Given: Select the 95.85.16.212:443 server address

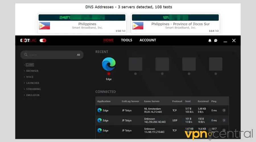Looking at the screenshot, I should click(153, 112).
